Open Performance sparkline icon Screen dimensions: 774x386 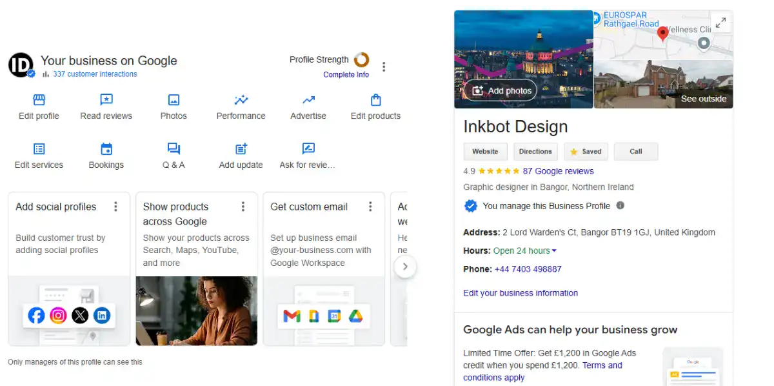click(x=241, y=100)
